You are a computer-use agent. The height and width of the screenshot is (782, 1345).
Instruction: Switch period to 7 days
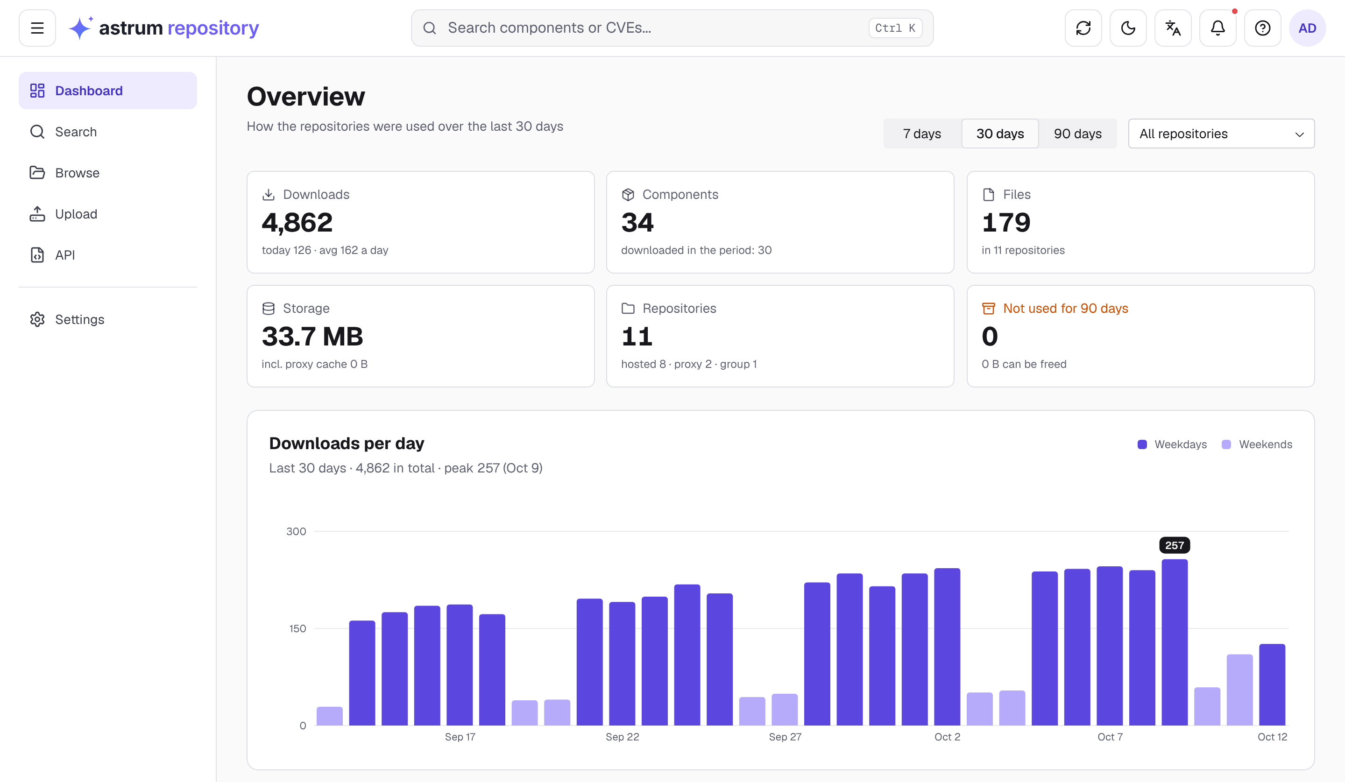point(922,134)
